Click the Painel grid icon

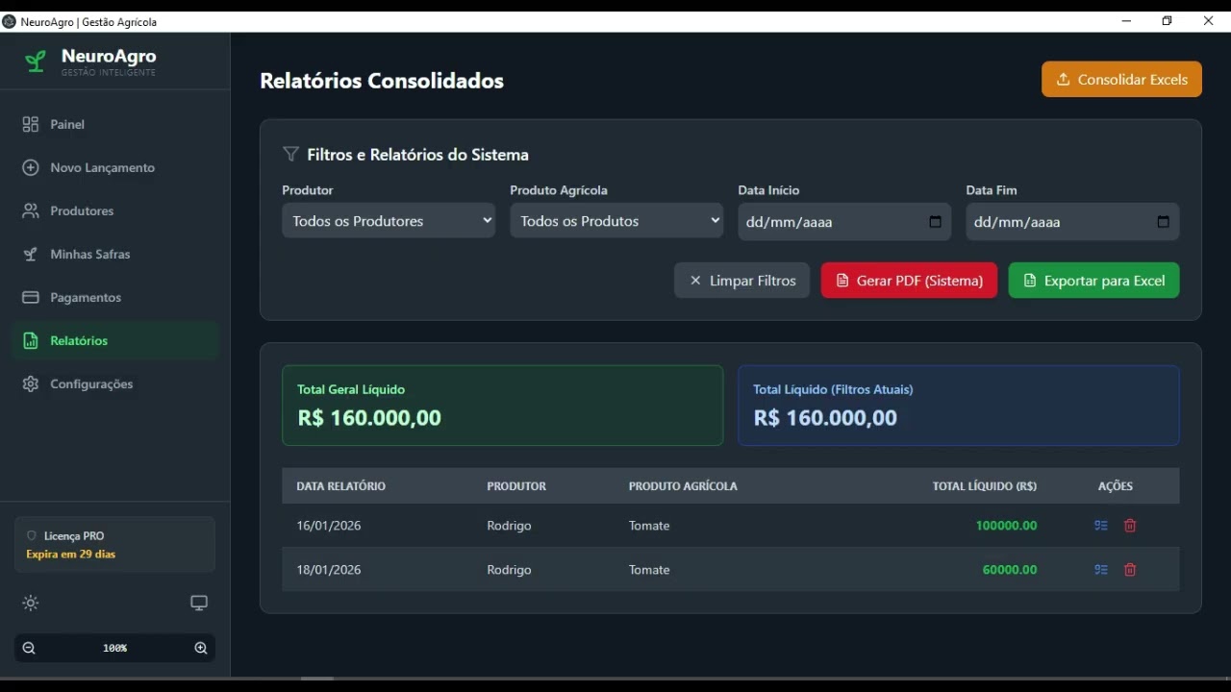(x=31, y=124)
